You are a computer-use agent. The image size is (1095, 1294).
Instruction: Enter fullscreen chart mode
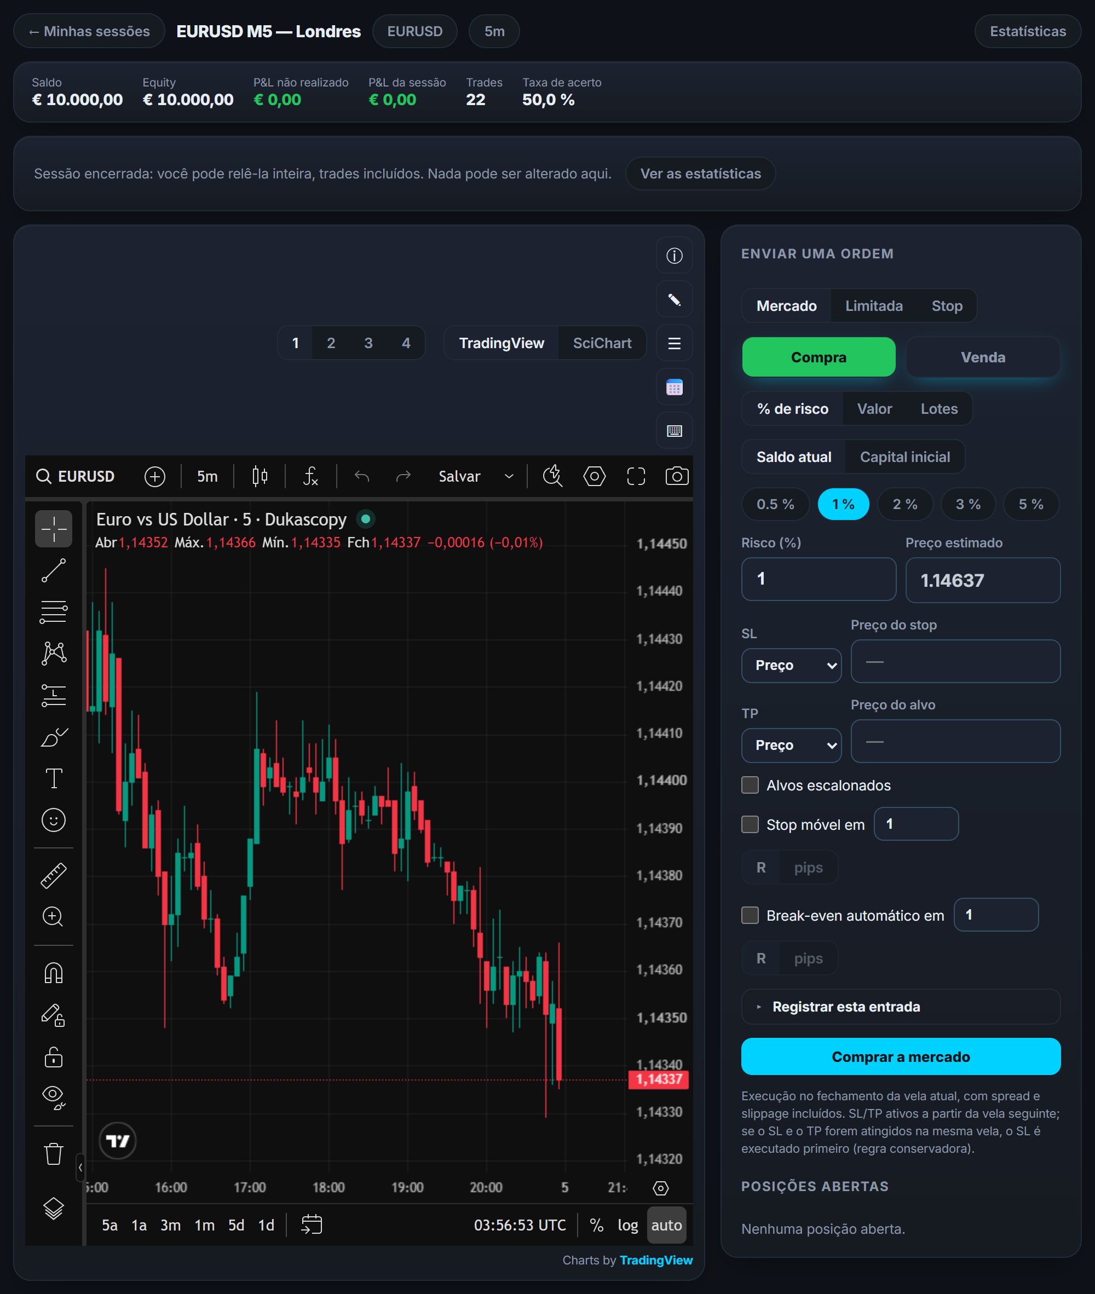coord(636,477)
